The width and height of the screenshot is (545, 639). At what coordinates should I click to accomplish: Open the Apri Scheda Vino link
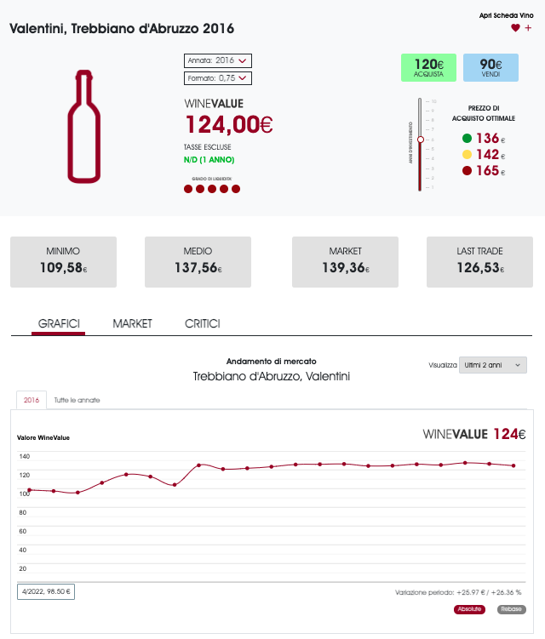coord(506,15)
